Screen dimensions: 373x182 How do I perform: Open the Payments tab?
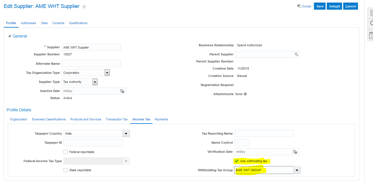[x=161, y=119]
